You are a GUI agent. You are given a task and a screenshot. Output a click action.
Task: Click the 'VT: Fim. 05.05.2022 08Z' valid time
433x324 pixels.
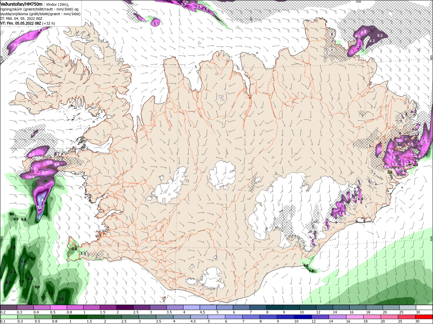(x=21, y=23)
